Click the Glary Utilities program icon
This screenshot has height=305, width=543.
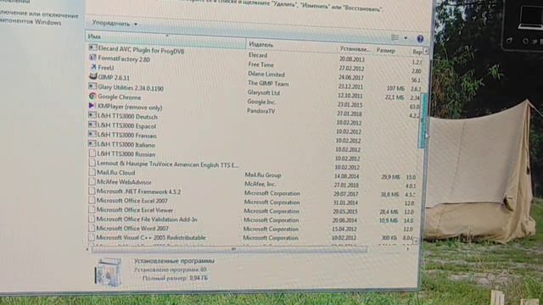(x=92, y=86)
